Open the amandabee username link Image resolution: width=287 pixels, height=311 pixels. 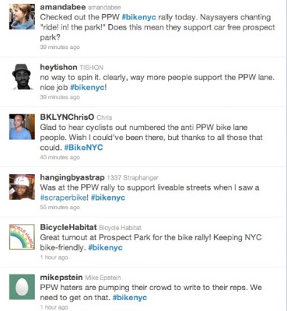tap(63, 7)
